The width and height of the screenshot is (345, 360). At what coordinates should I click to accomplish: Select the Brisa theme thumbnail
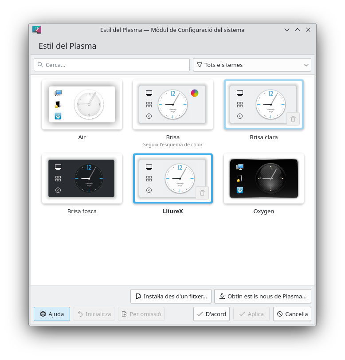173,105
